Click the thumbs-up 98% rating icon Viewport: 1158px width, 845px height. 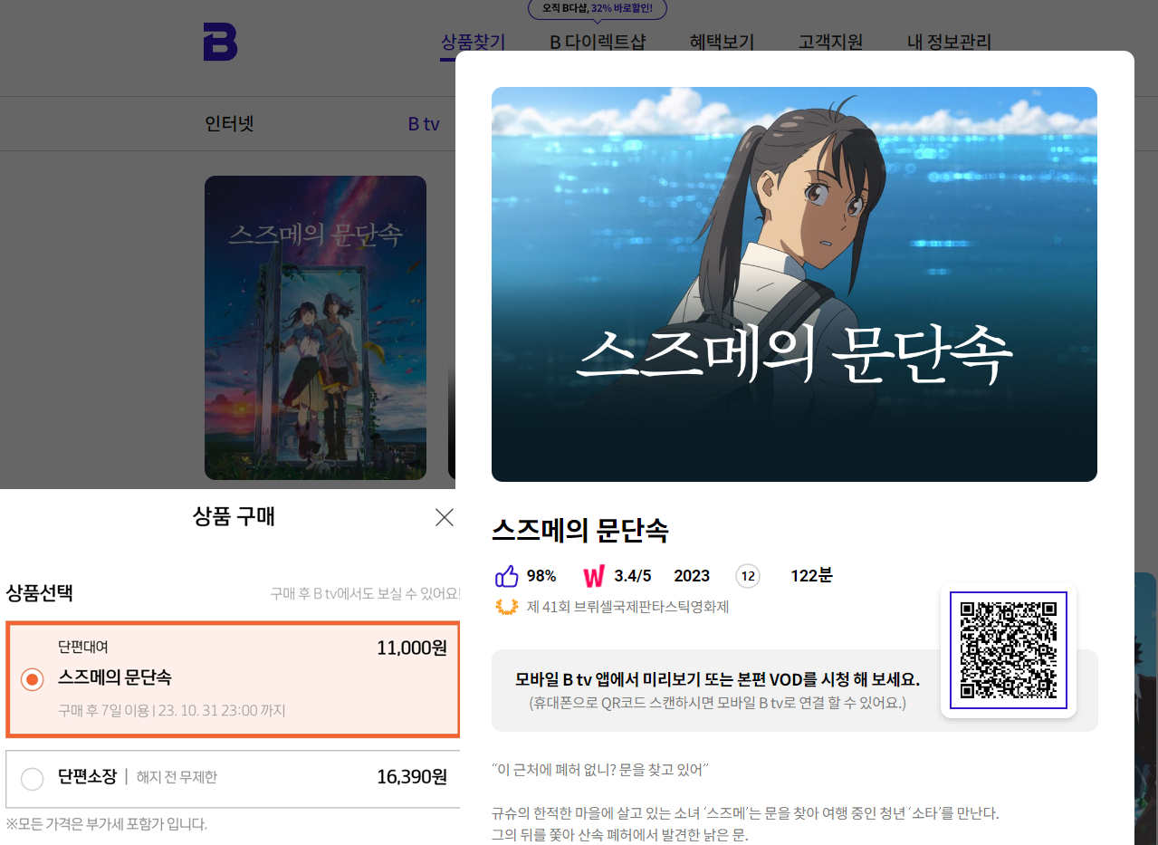click(507, 576)
